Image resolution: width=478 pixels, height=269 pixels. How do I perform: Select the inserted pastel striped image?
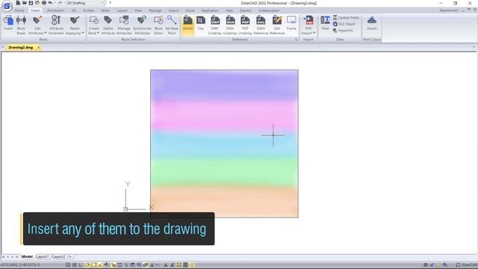tap(224, 143)
